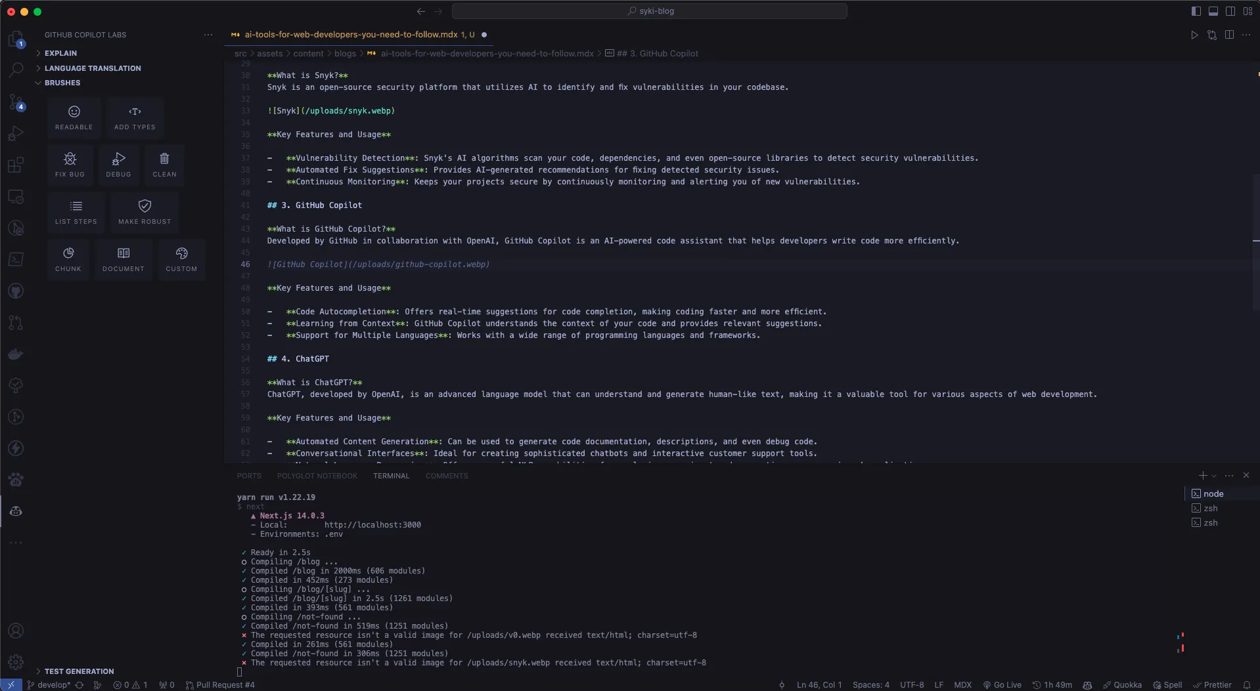The height and width of the screenshot is (691, 1260).
Task: Switch to the Comments panel tab
Action: click(447, 476)
